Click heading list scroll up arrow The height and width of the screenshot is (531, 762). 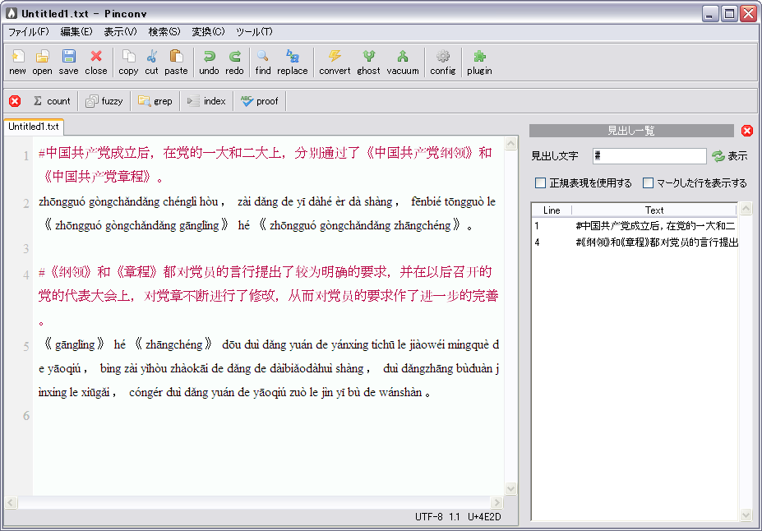click(x=746, y=209)
